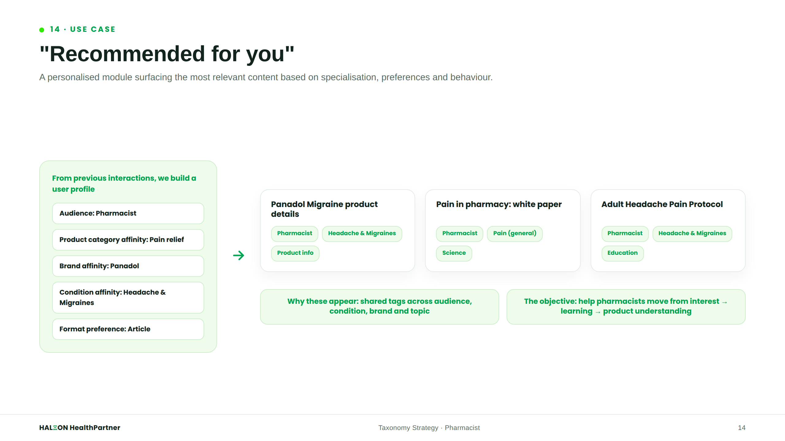Screen dimensions: 785x441
Task: Click "From previous interactions" profile heading
Action: click(124, 183)
